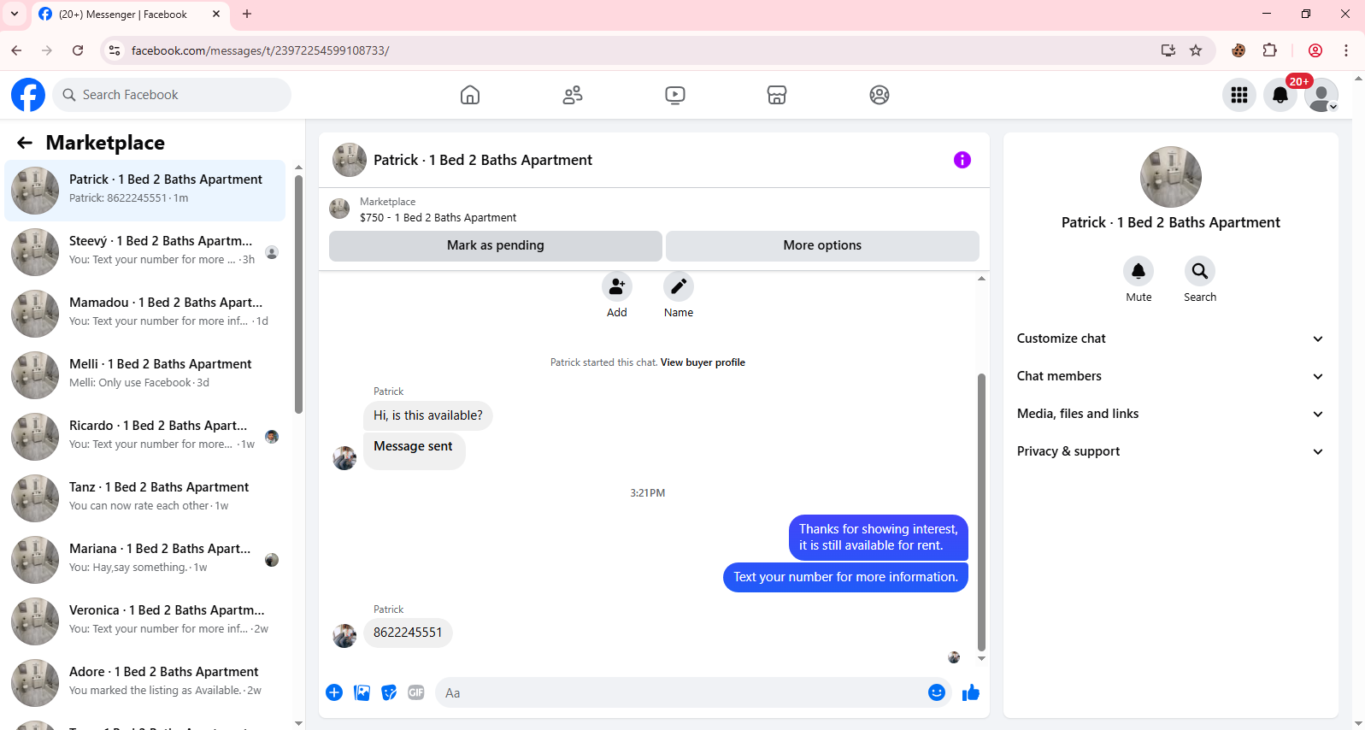Open the Veronica conversation in the list
The image size is (1365, 730).
click(x=145, y=621)
